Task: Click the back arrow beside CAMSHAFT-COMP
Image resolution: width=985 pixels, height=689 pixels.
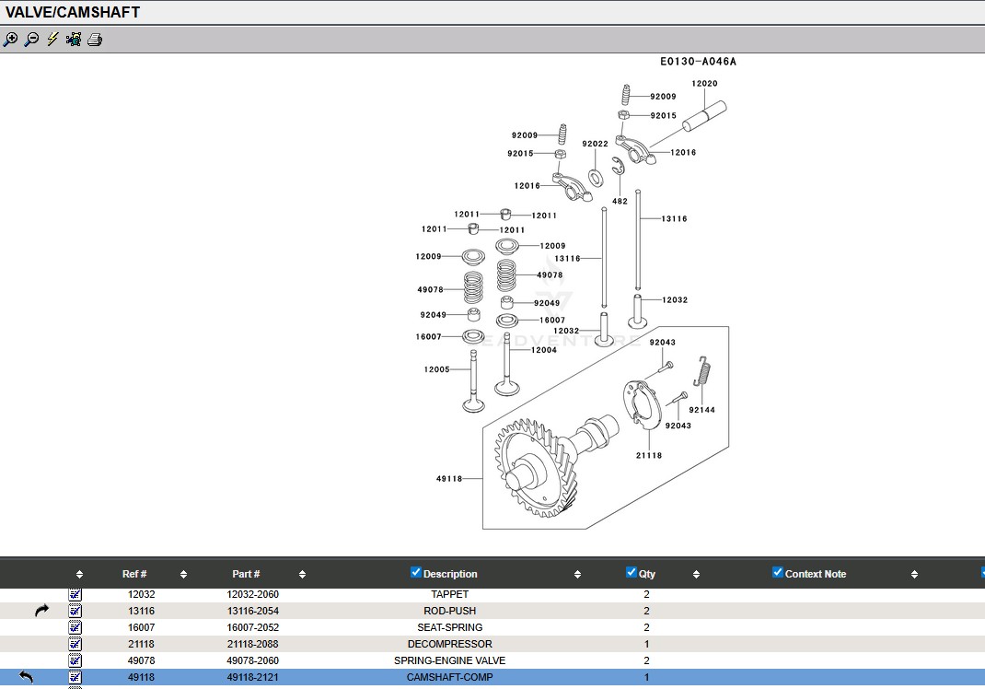Action: (26, 677)
